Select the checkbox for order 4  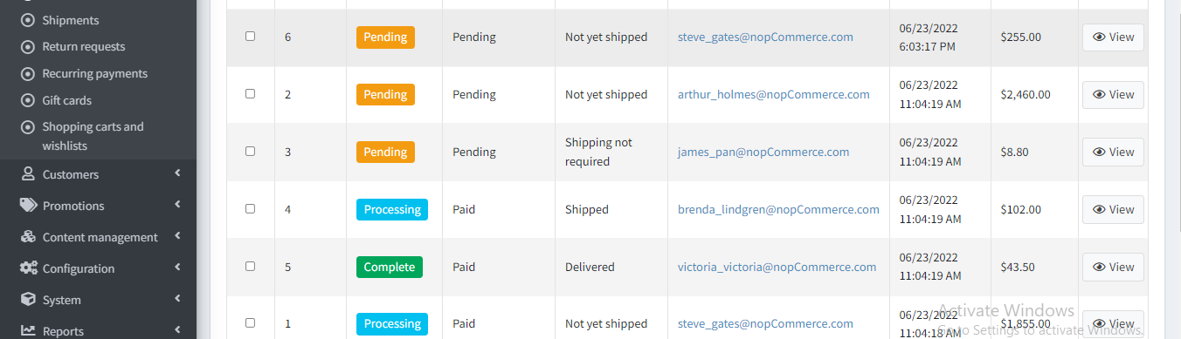(251, 209)
